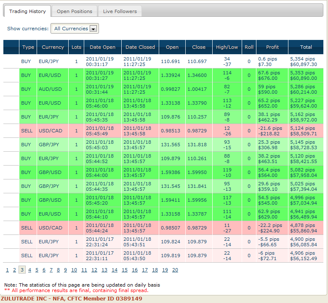Viewport: 328px width, 303px height.
Task: Click the ZULUTRADE INC NFA member footer text
Action: 71,299
